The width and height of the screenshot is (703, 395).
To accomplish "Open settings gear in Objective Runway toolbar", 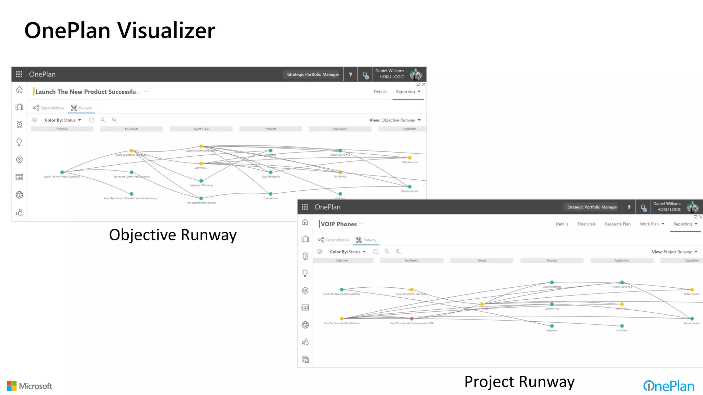I will (x=34, y=120).
